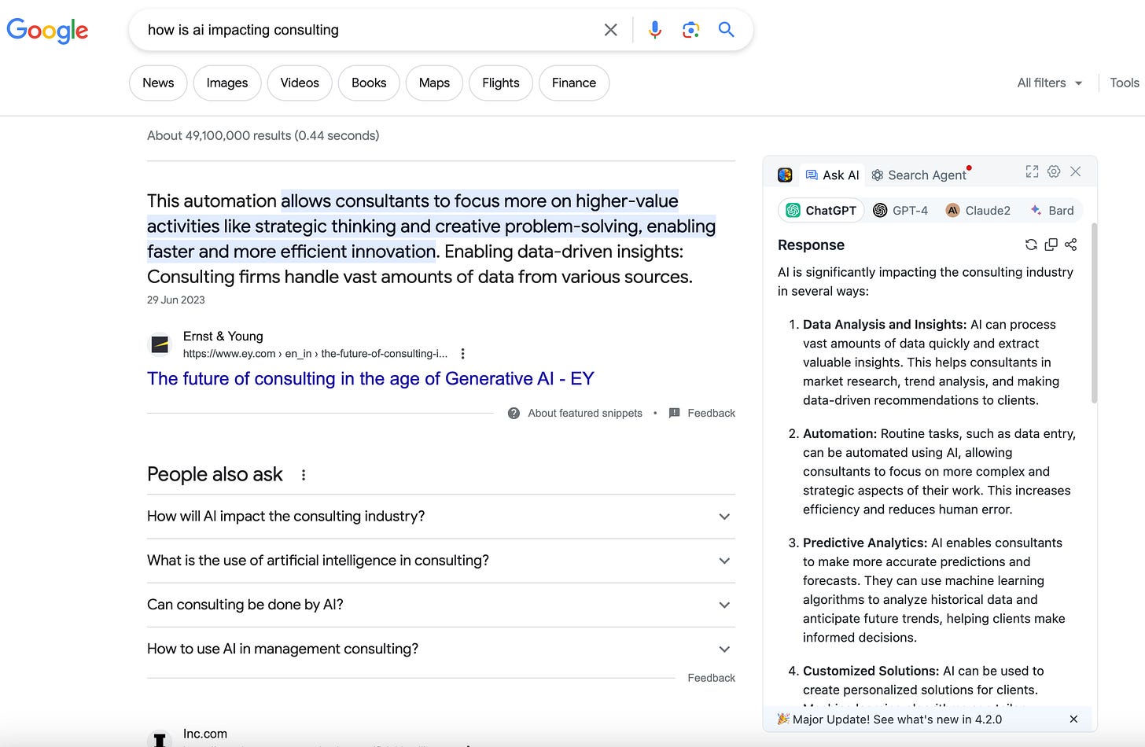
Task: Filter results by Books
Action: [369, 83]
